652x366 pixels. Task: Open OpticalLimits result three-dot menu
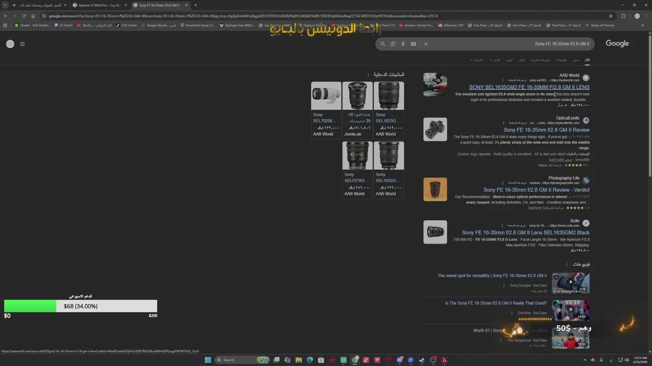click(x=503, y=123)
